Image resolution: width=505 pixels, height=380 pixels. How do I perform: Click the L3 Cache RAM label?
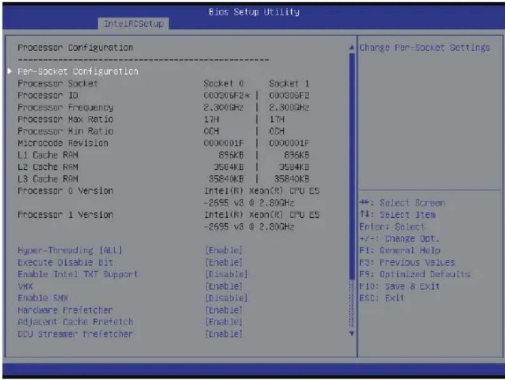pyautogui.click(x=48, y=179)
